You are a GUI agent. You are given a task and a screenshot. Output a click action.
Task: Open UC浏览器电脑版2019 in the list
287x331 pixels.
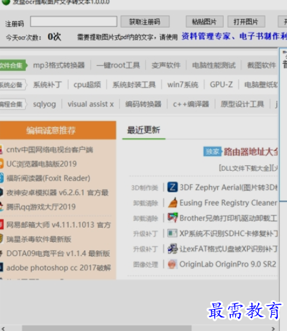[x=41, y=164]
